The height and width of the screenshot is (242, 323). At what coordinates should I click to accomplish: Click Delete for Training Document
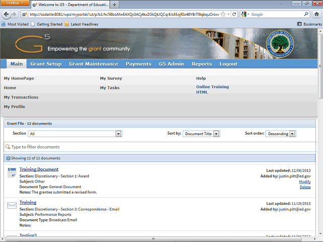click(x=305, y=187)
